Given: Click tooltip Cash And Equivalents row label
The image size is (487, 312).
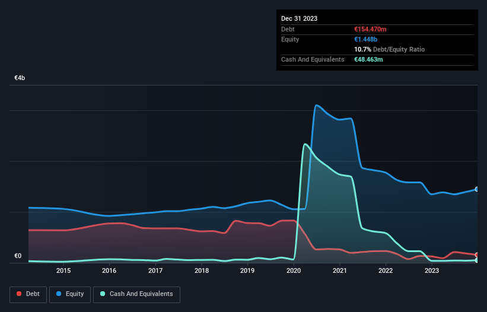Looking at the screenshot, I should click(313, 59).
